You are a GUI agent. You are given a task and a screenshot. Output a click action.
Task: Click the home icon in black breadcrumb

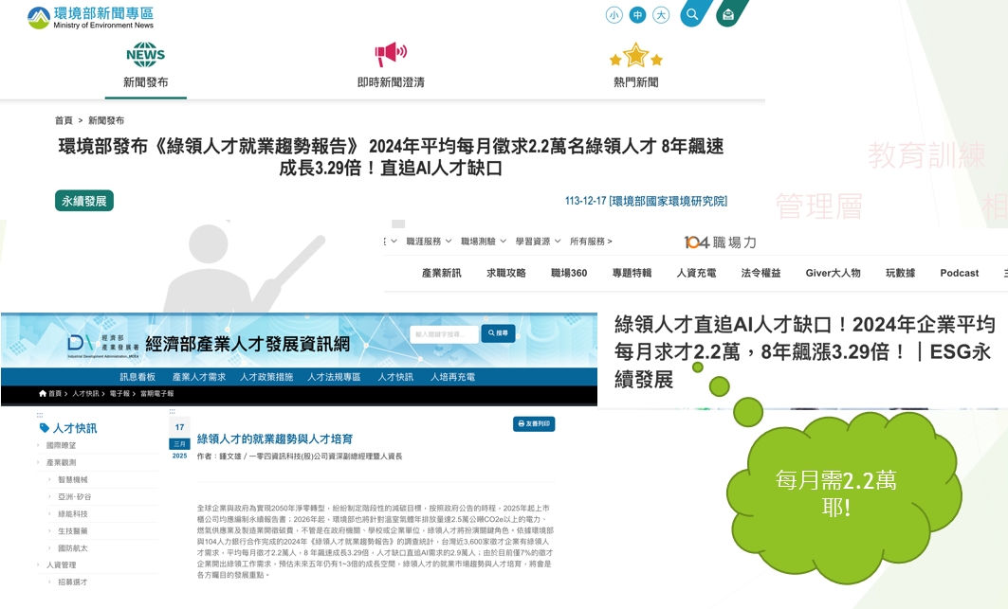pos(44,393)
